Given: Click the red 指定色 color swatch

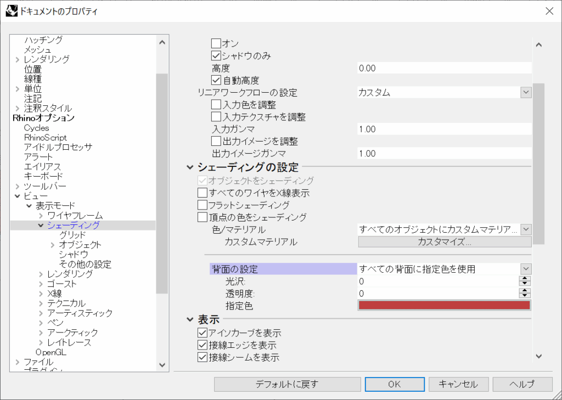Looking at the screenshot, I should [x=445, y=306].
